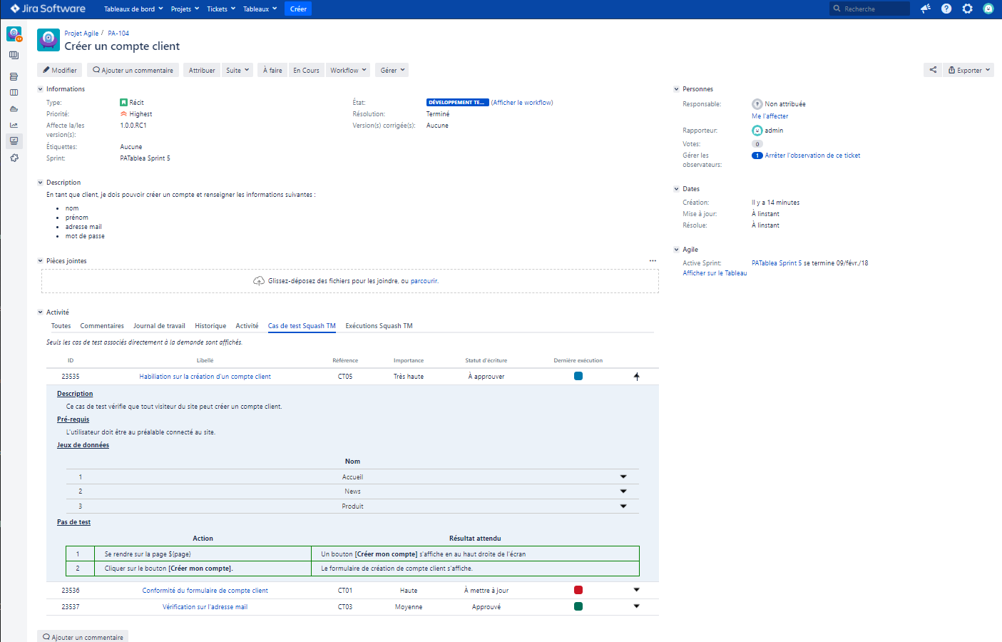Click the Modifier button
Image resolution: width=1002 pixels, height=642 pixels.
(59, 70)
